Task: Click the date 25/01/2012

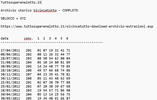Action: point(10,82)
